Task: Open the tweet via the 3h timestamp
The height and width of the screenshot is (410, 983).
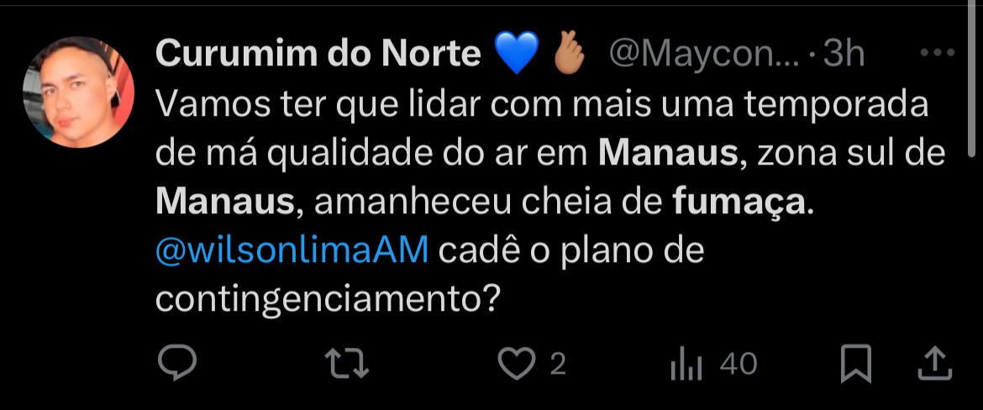Action: click(843, 55)
